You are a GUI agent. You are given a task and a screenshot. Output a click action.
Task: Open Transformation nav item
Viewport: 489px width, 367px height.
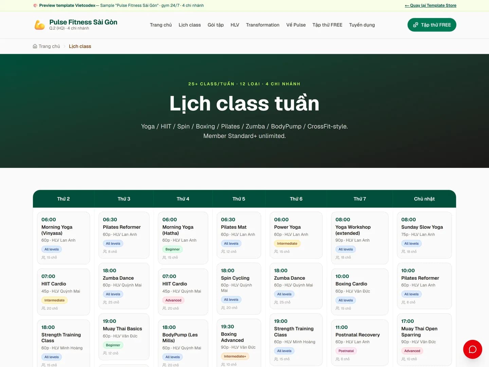262,25
